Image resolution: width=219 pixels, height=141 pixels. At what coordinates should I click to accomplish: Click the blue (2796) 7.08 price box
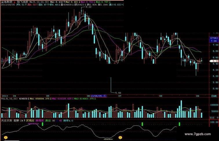[x=214, y=39]
